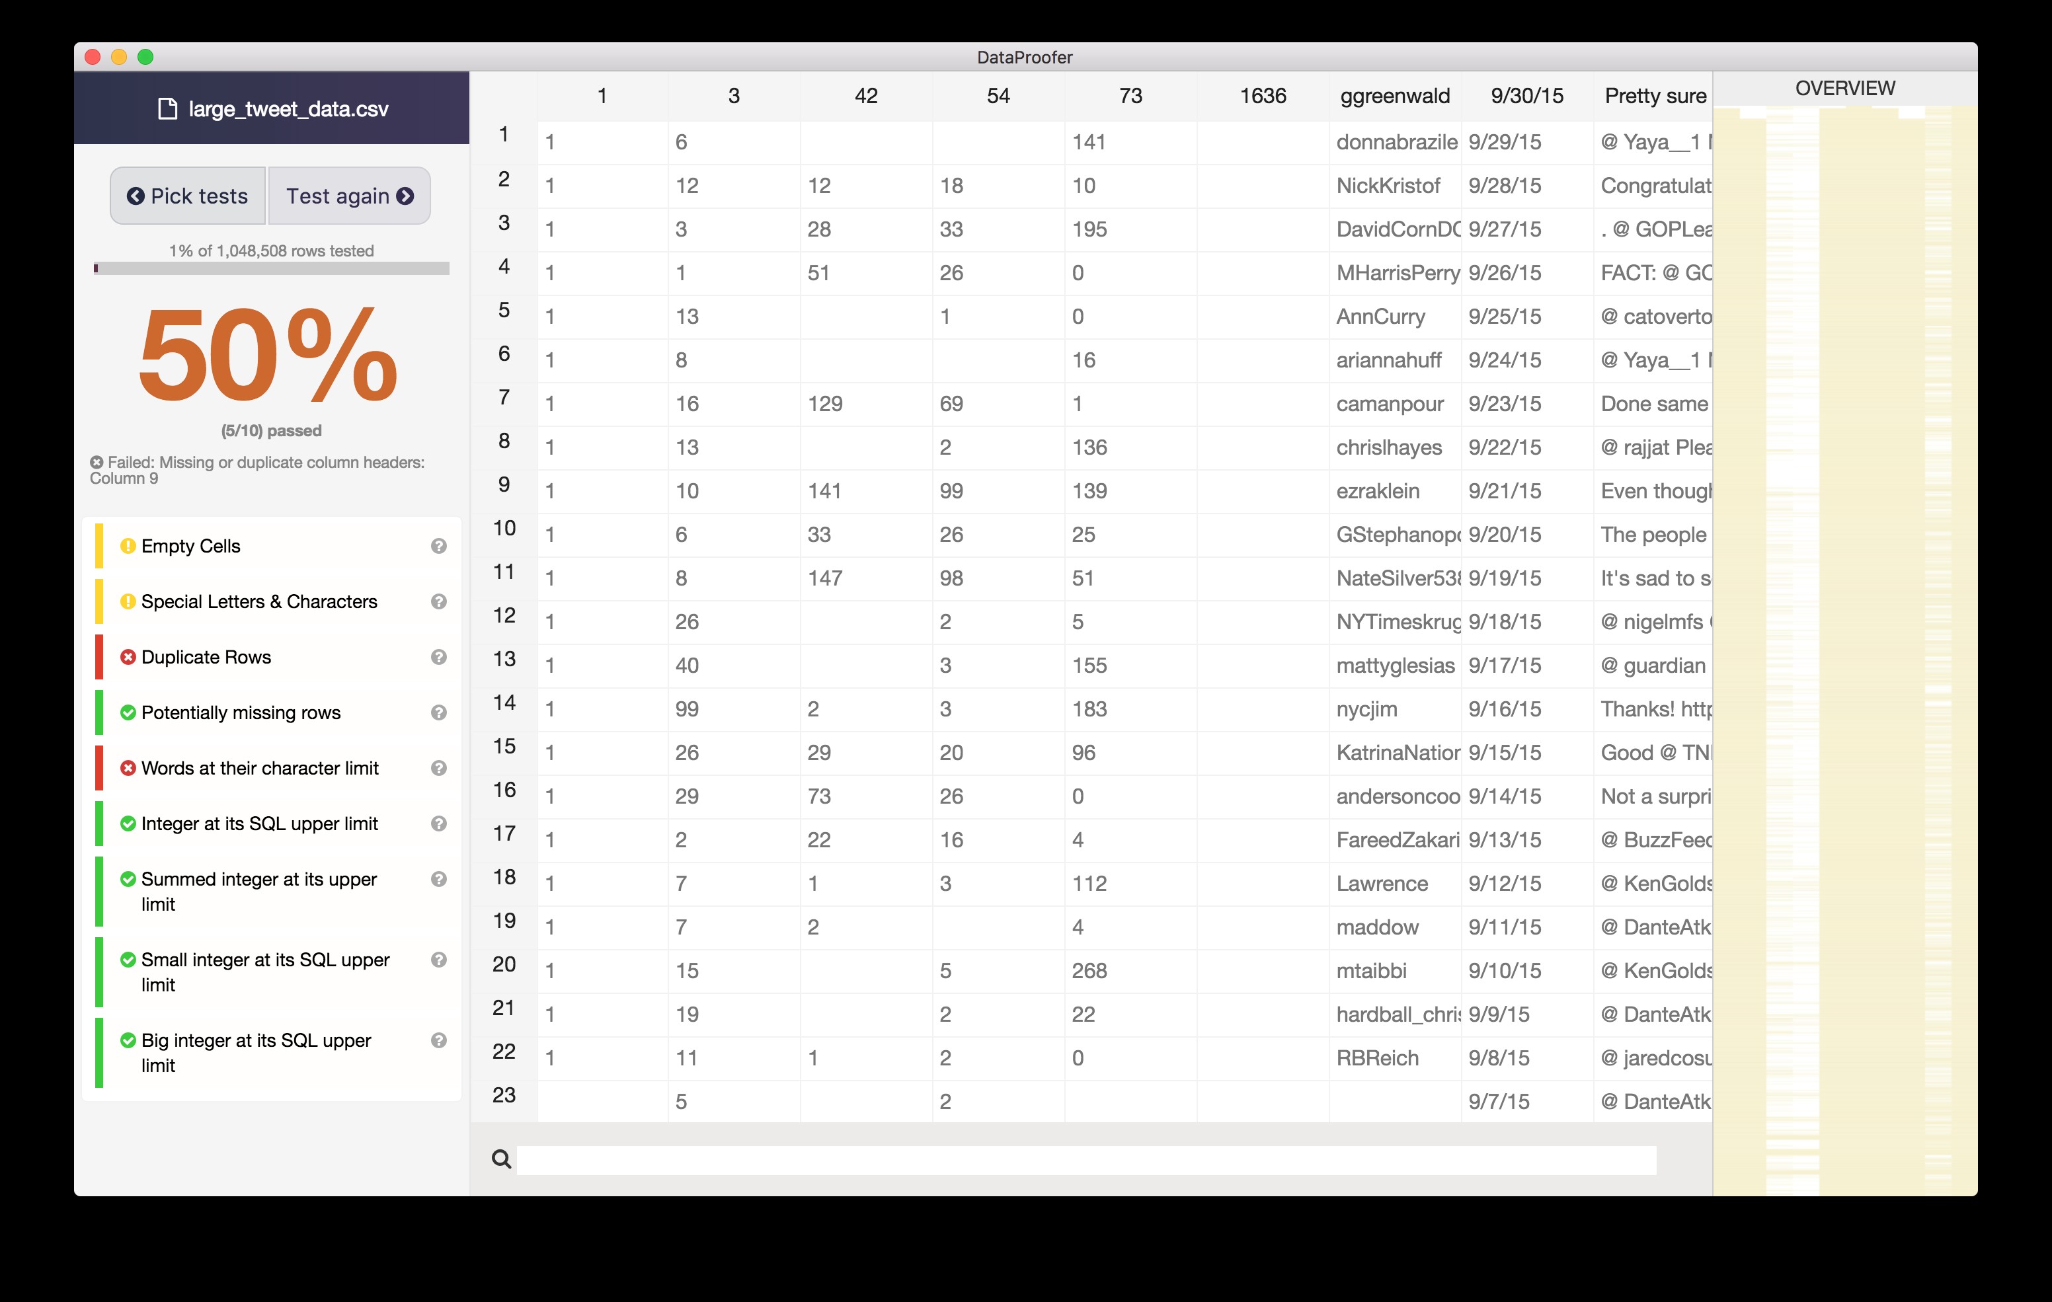2052x1302 pixels.
Task: Click the rows tested progress bar
Action: point(271,268)
